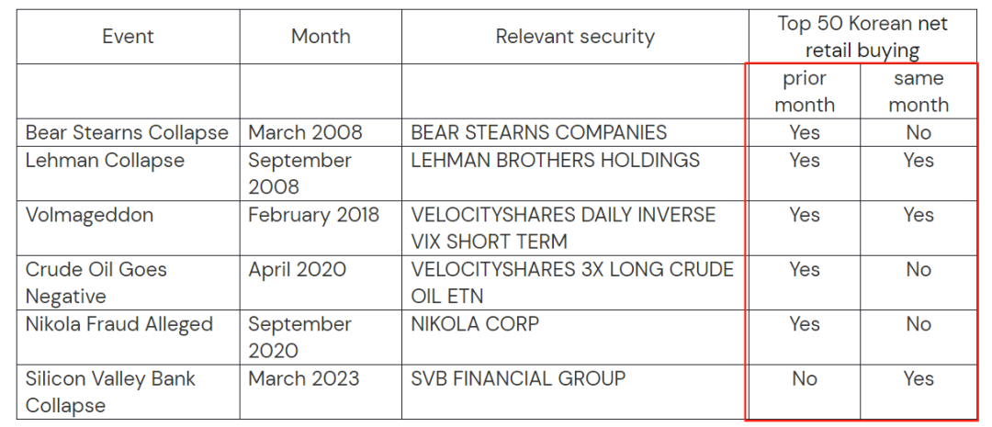The height and width of the screenshot is (427, 992).
Task: Click the "Nikola Fraud Alleged" event cell
Action: [x=119, y=324]
